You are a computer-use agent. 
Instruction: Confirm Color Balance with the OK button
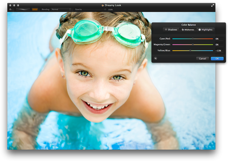(217, 58)
